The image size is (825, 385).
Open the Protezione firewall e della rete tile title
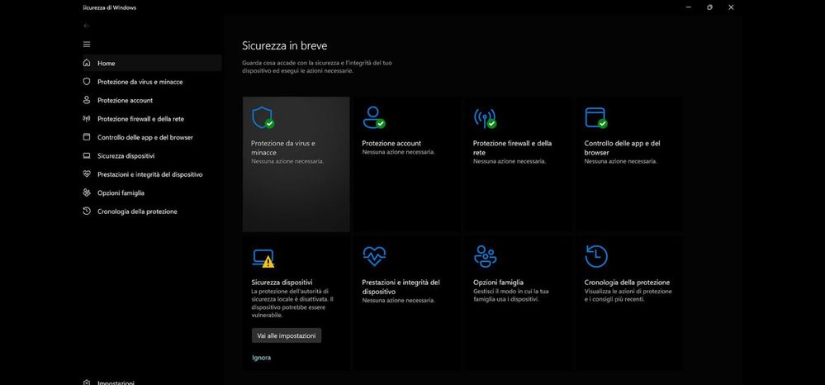[x=512, y=148]
